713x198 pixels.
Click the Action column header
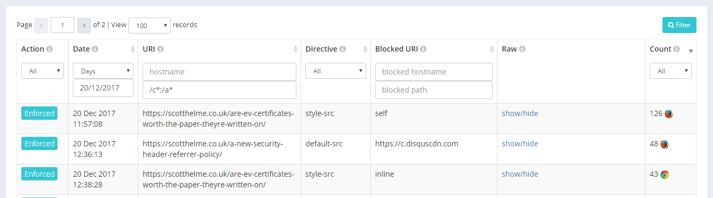pos(32,49)
